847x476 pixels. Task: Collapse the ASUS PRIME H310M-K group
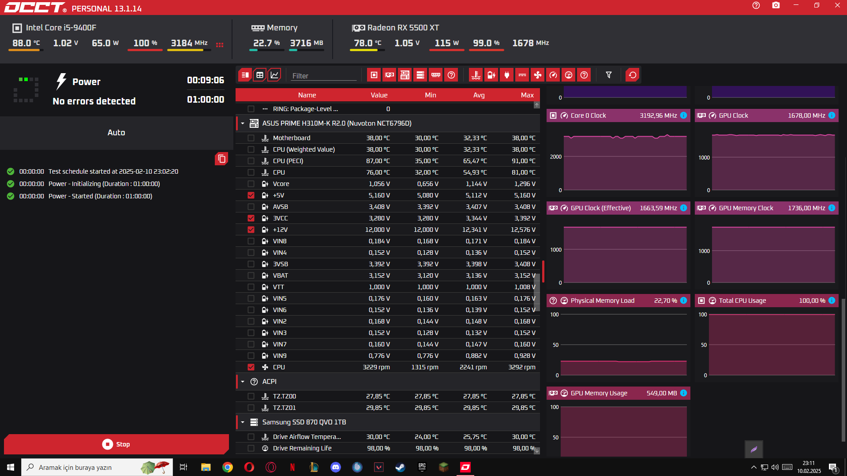tap(243, 123)
